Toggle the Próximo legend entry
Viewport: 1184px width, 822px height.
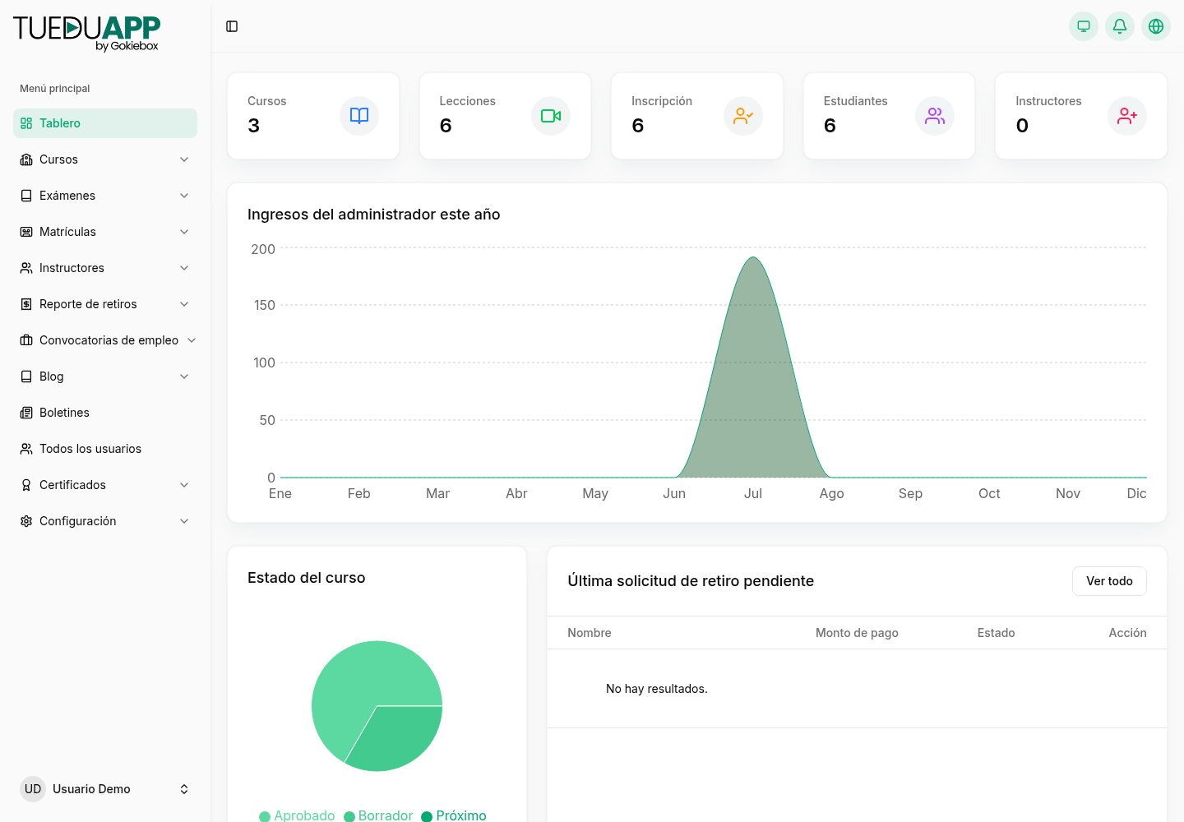point(454,815)
